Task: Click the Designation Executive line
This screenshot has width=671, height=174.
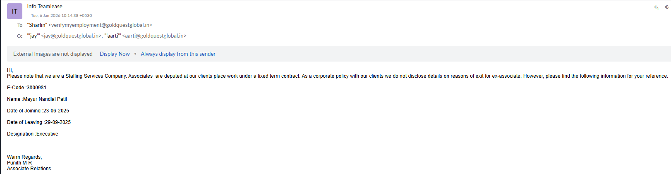Action: click(33, 134)
